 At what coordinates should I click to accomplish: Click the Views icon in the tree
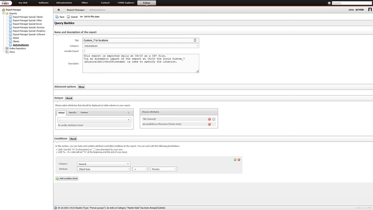[x=7, y=52]
